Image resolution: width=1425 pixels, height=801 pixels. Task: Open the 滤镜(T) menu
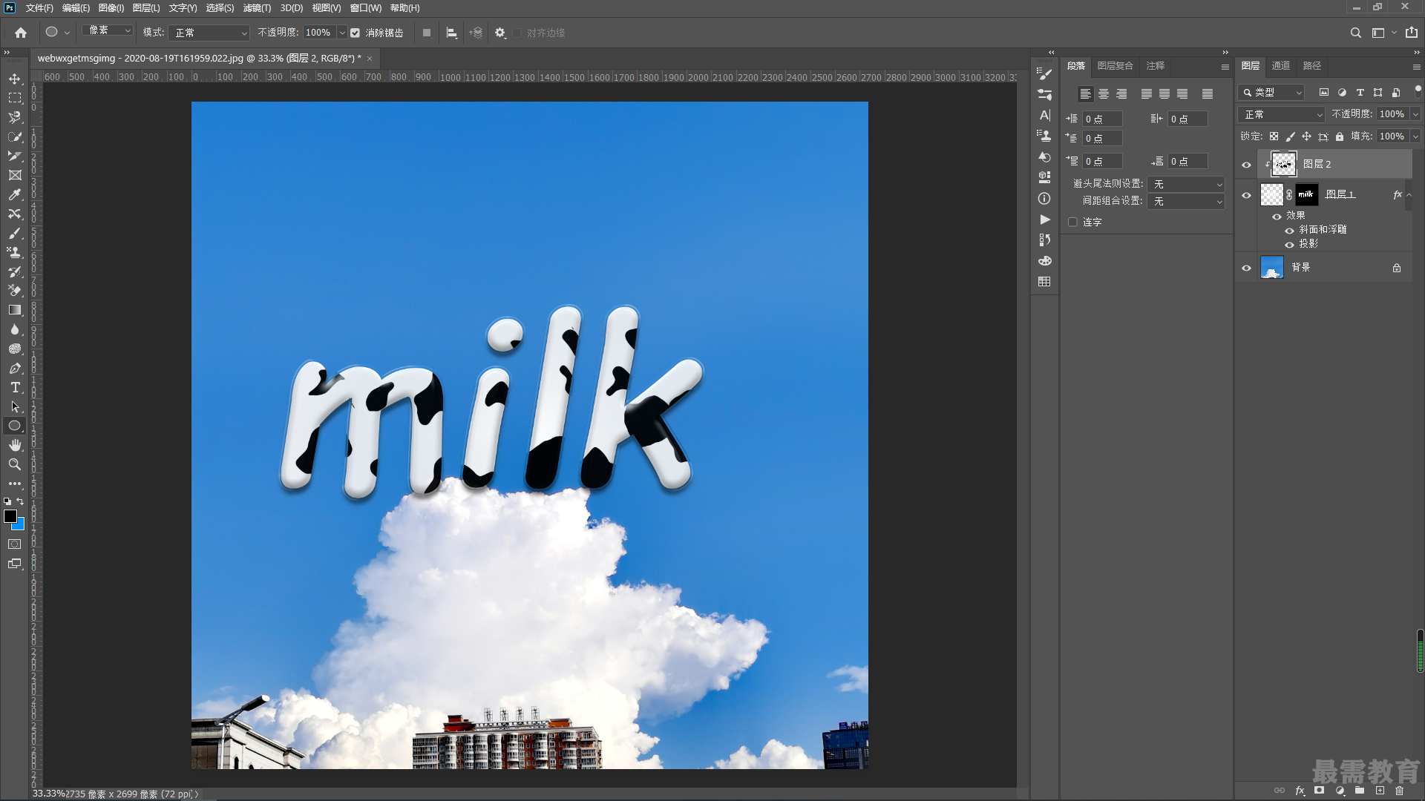(x=257, y=8)
